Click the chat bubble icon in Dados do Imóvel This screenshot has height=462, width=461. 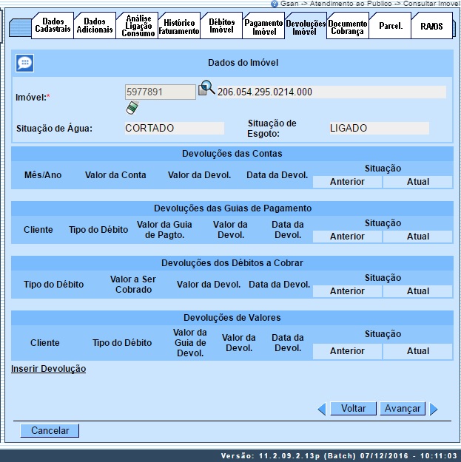pos(24,64)
